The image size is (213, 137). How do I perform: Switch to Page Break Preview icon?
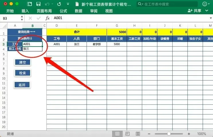(x=138, y=134)
